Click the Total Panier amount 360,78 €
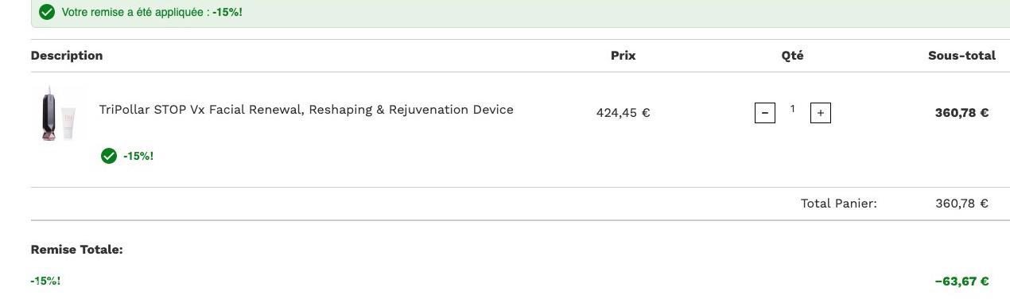Image resolution: width=1010 pixels, height=299 pixels. pos(961,204)
